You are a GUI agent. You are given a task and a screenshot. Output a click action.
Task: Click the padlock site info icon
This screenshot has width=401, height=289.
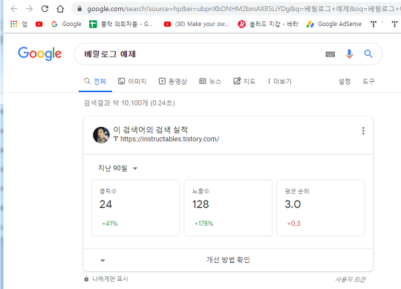[x=79, y=9]
